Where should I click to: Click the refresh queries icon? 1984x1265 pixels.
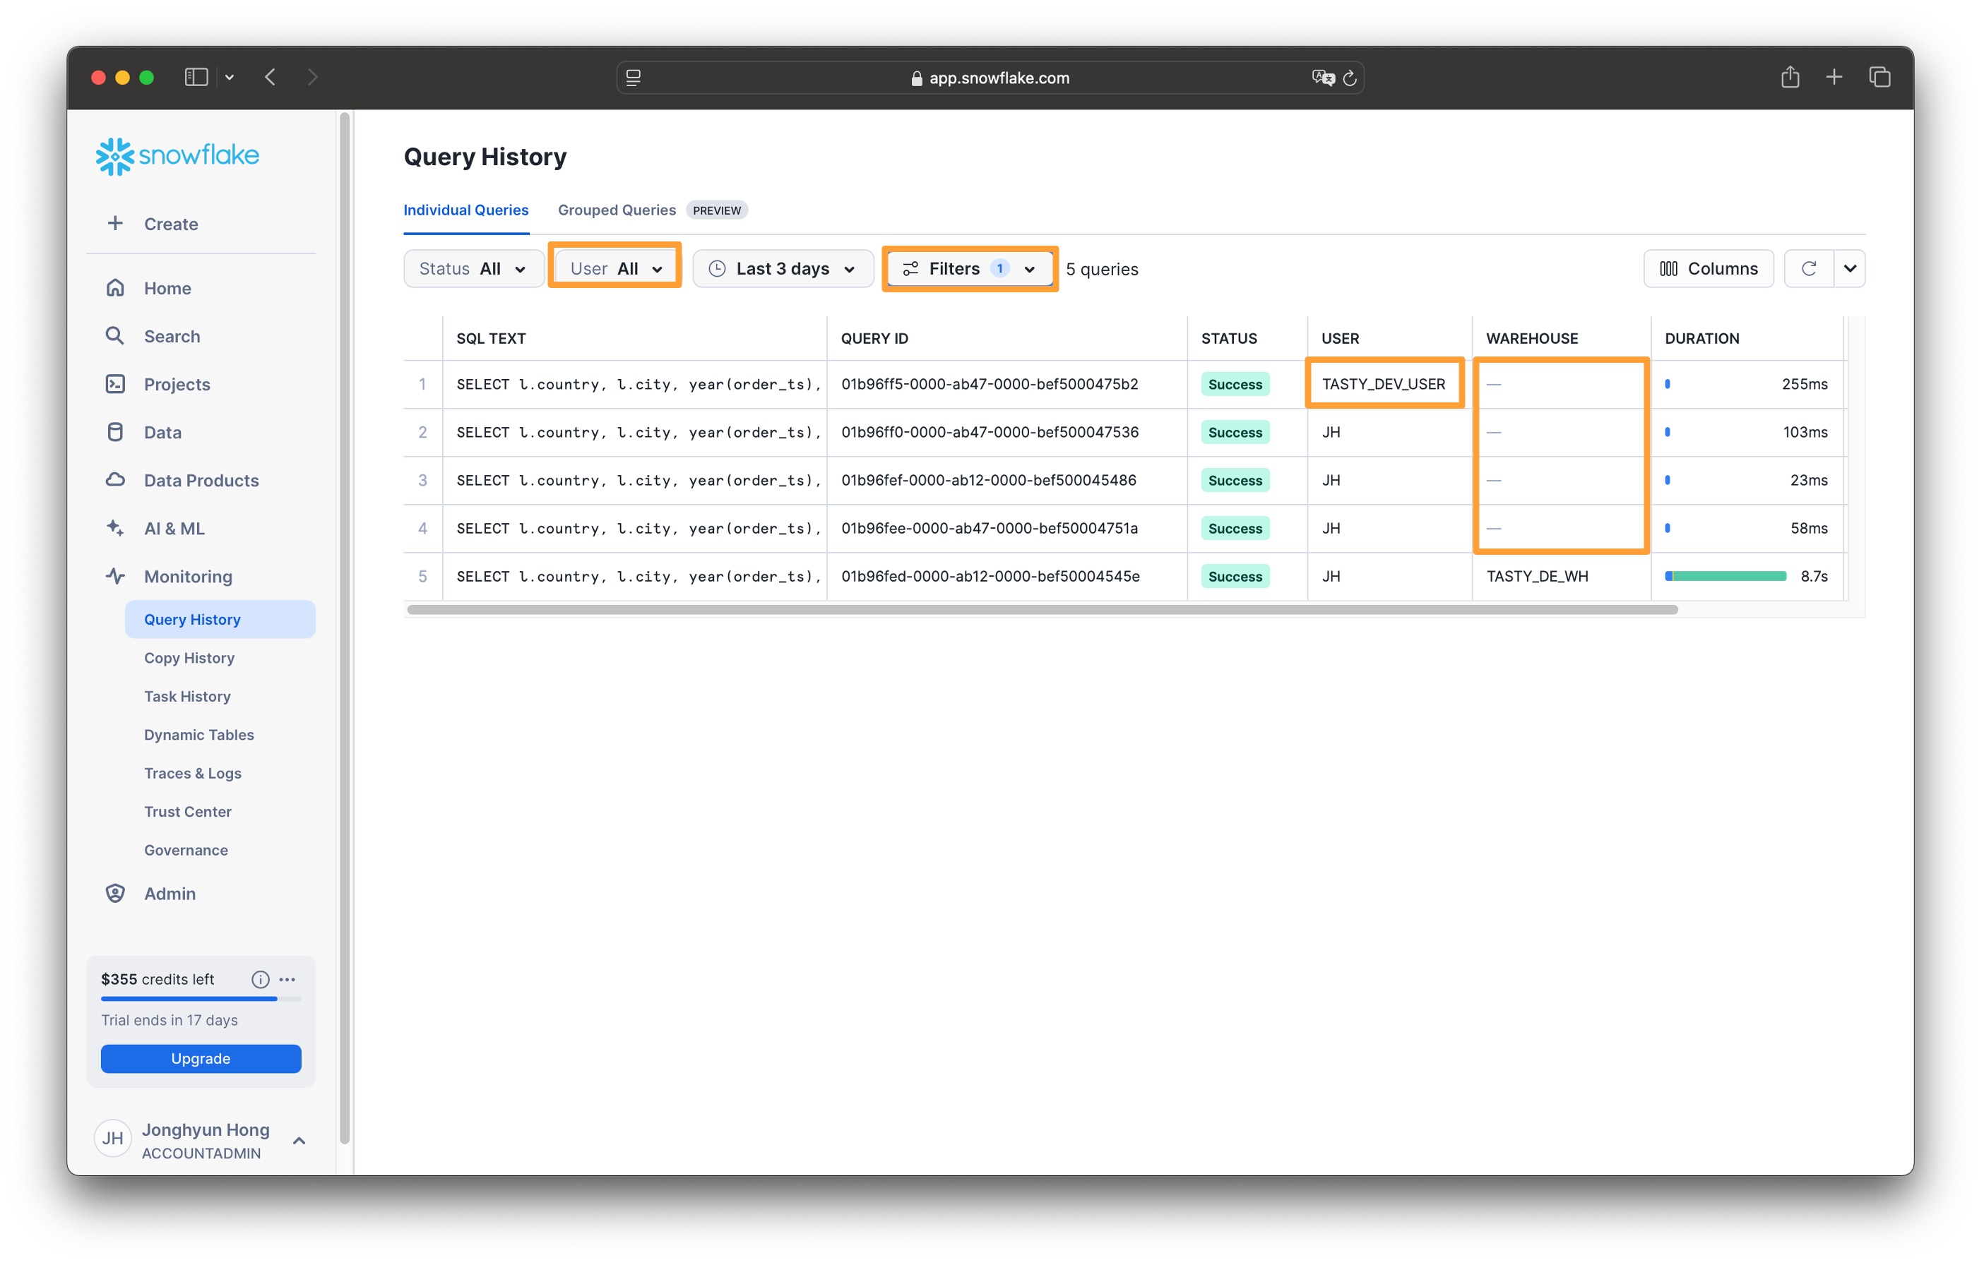click(x=1809, y=268)
